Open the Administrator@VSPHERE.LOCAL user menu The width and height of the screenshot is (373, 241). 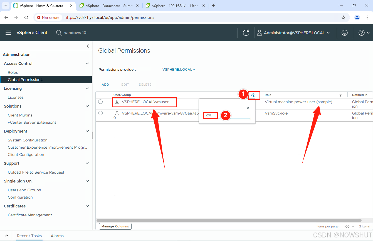(x=297, y=33)
